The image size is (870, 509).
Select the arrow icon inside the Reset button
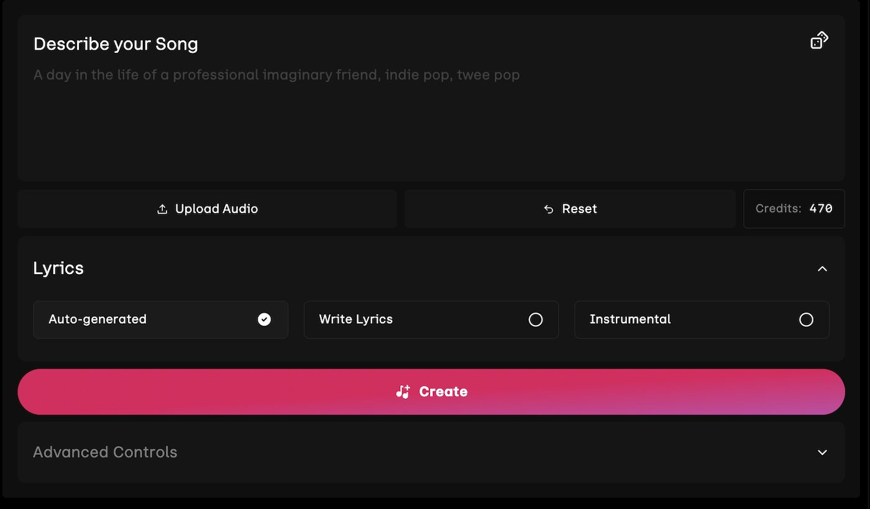click(548, 209)
